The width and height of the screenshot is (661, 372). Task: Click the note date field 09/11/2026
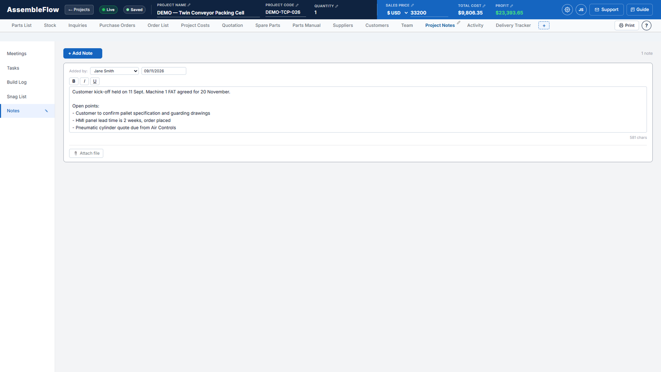tap(164, 71)
